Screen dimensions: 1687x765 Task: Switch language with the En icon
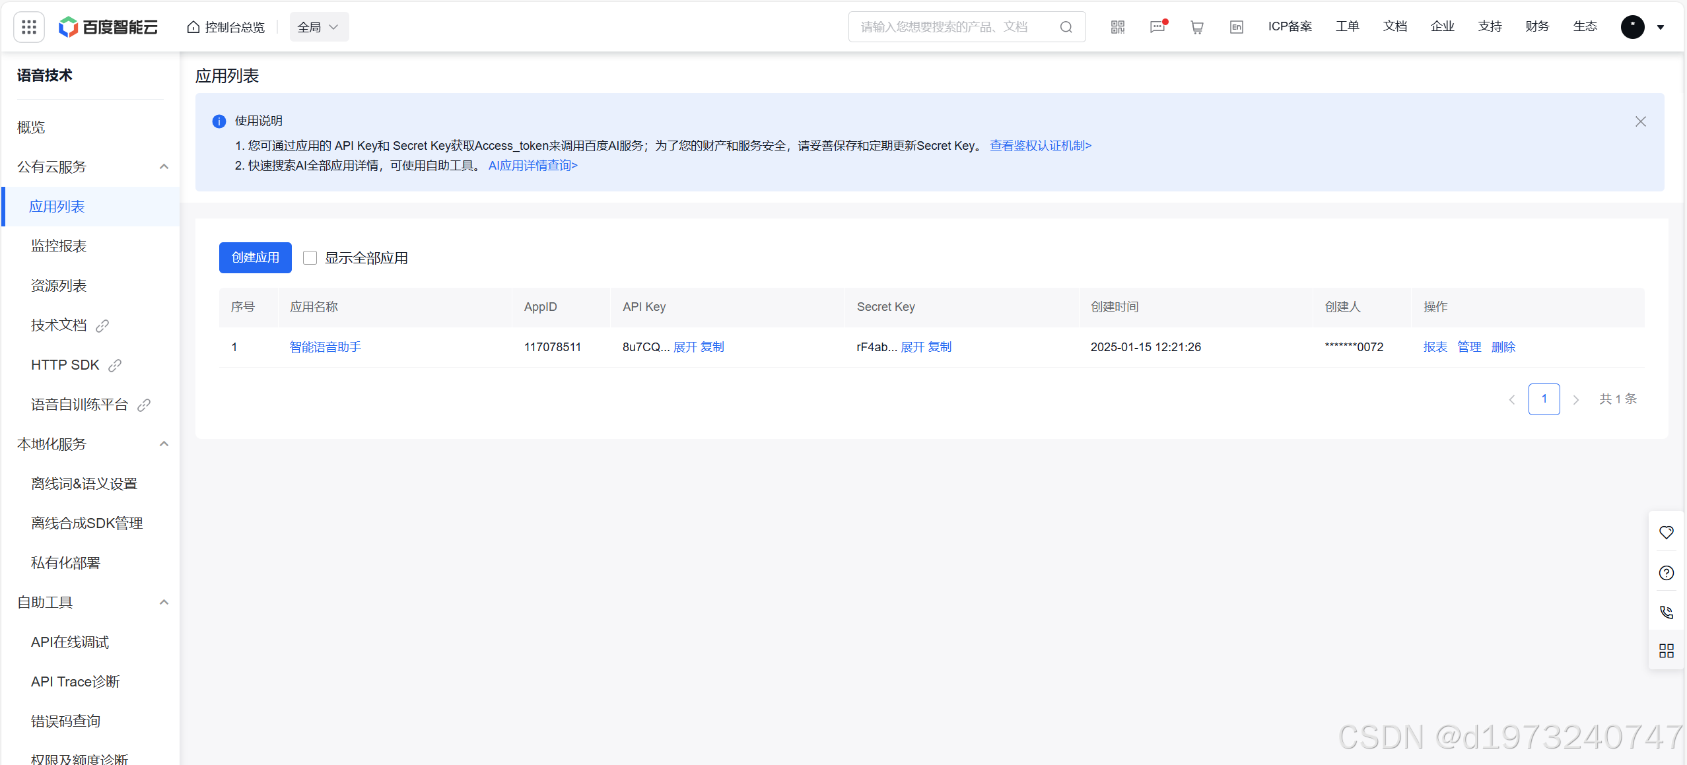point(1236,27)
